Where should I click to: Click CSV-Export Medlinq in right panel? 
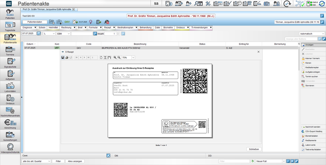pyautogui.click(x=314, y=132)
